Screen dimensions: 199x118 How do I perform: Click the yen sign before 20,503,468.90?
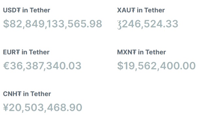[x=6, y=108]
